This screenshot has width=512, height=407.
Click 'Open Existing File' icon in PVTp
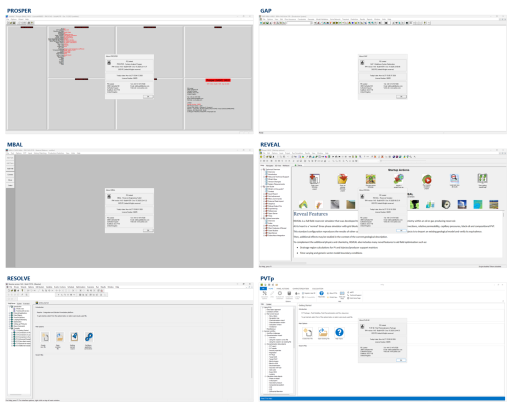tap(323, 332)
